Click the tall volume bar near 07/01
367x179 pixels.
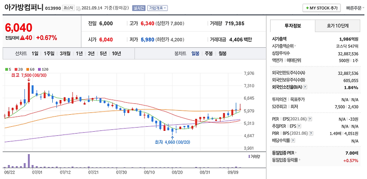pos(29,161)
